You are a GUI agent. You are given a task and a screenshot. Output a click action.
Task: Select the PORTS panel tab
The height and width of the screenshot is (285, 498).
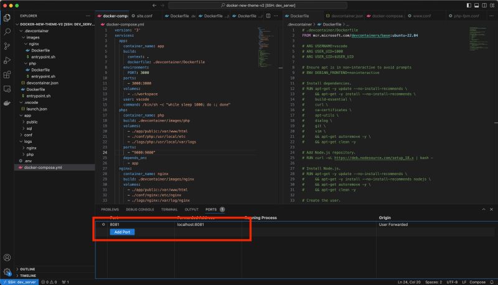[211, 209]
